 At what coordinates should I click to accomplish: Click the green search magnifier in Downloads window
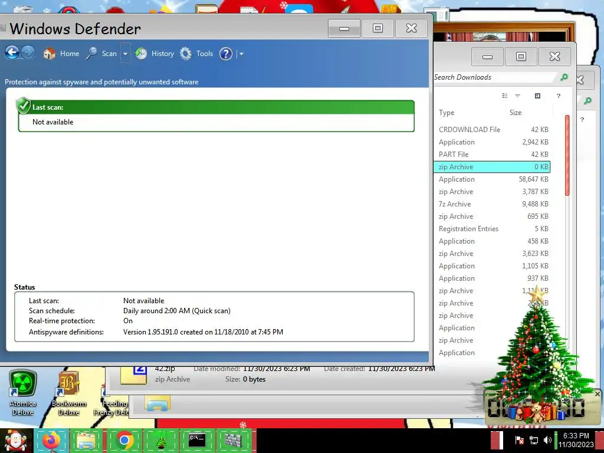(564, 77)
